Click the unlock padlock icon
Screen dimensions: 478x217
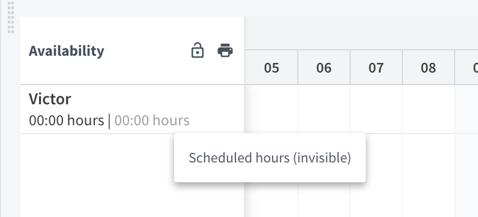198,50
